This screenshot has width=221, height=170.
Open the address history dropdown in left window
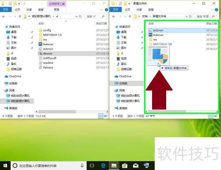[76, 16]
